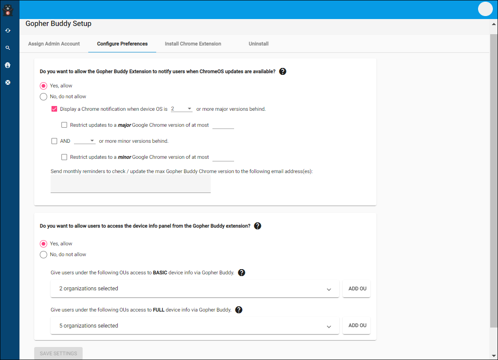Click the 'Gopher Buddy Setup' heading

point(58,23)
